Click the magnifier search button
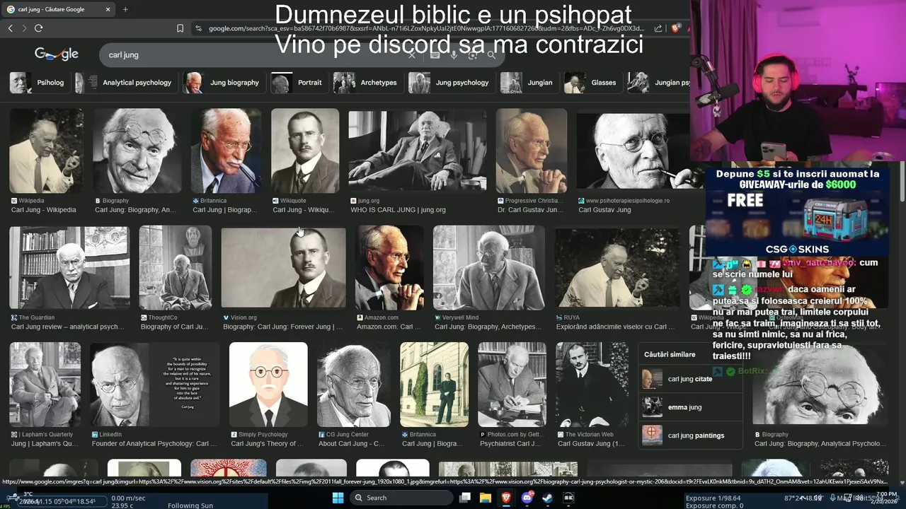The height and width of the screenshot is (509, 906). click(491, 54)
